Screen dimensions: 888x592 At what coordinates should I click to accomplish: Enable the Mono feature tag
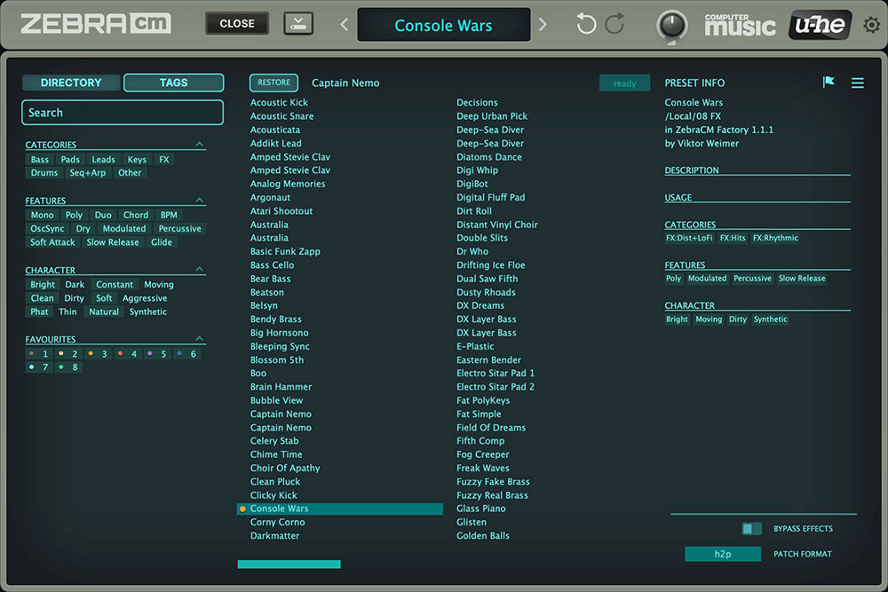[42, 215]
